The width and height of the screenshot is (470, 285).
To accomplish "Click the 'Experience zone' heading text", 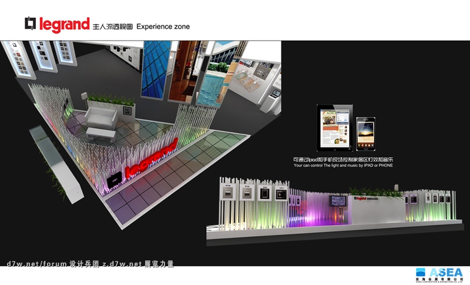I will (x=163, y=26).
